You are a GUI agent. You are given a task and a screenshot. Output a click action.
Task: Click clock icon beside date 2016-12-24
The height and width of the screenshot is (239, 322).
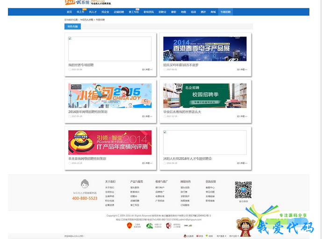coord(70,163)
